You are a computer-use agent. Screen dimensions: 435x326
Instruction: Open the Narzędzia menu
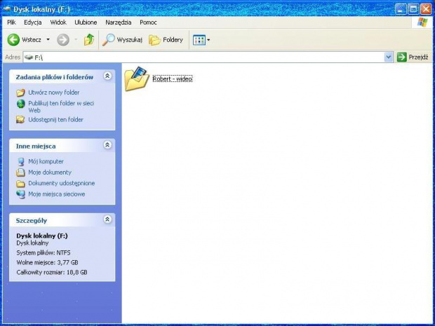pyautogui.click(x=119, y=22)
